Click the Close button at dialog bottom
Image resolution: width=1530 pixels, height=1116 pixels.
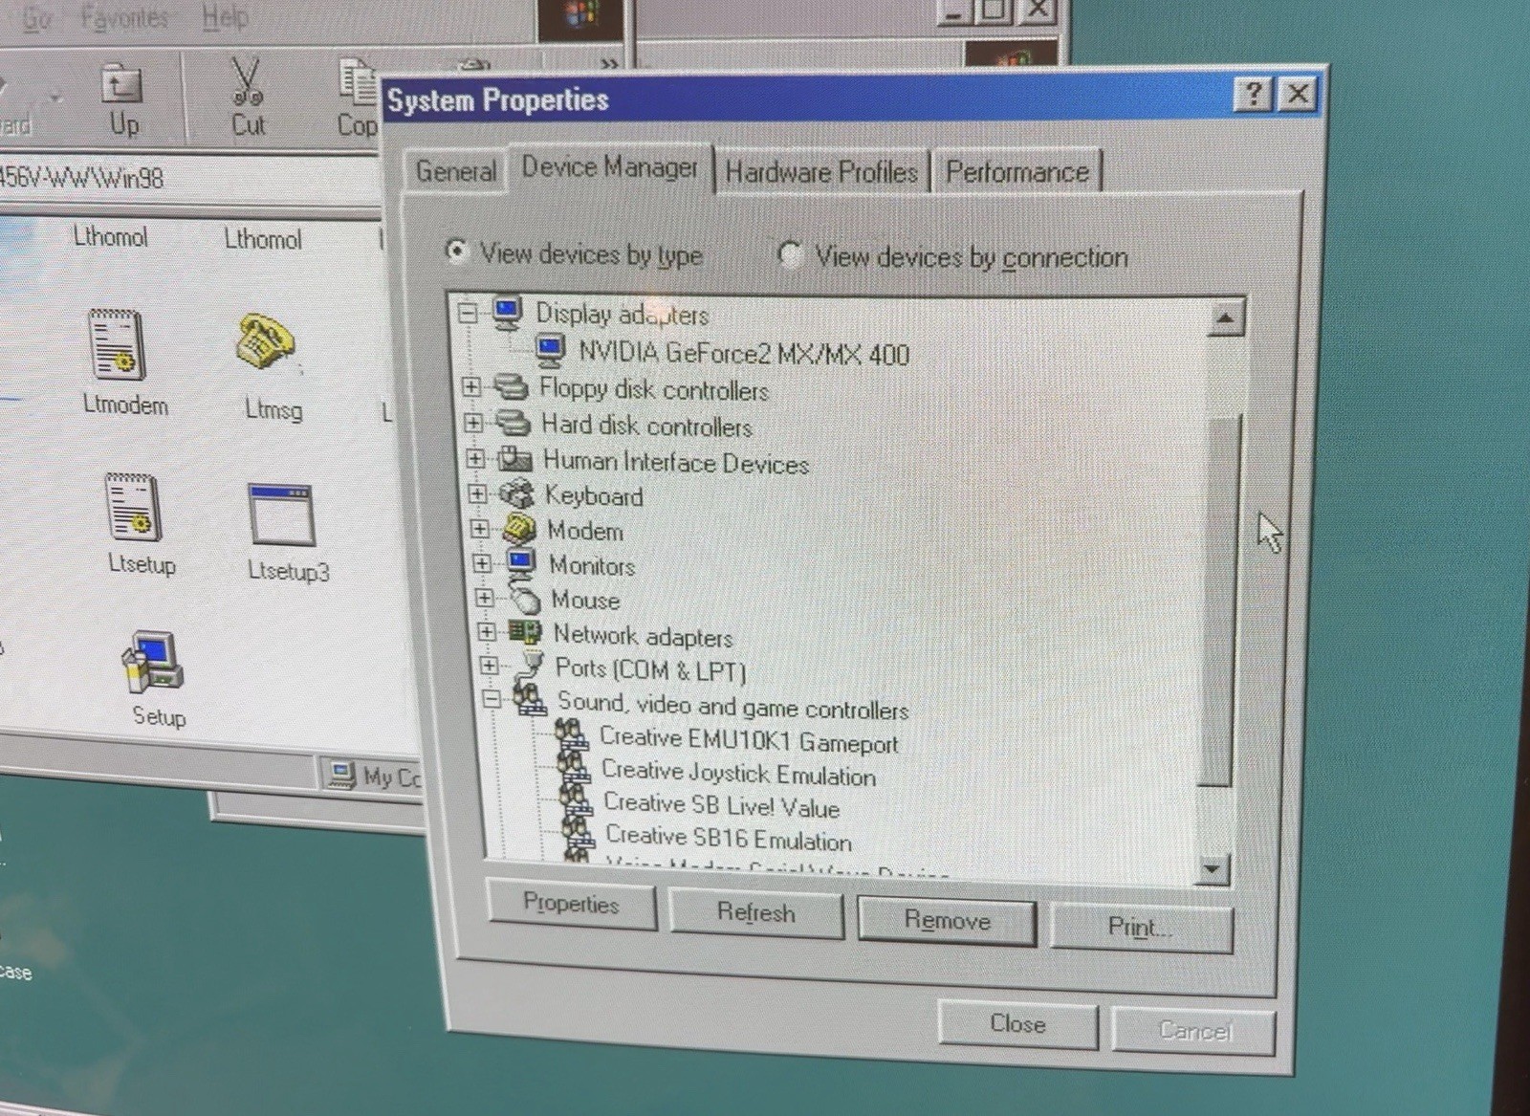click(x=1017, y=1024)
